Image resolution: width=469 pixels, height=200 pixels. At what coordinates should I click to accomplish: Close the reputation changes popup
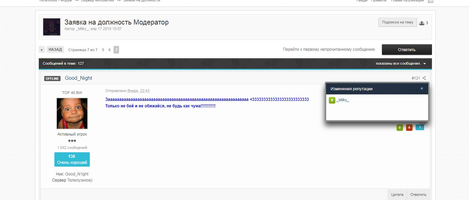[422, 88]
